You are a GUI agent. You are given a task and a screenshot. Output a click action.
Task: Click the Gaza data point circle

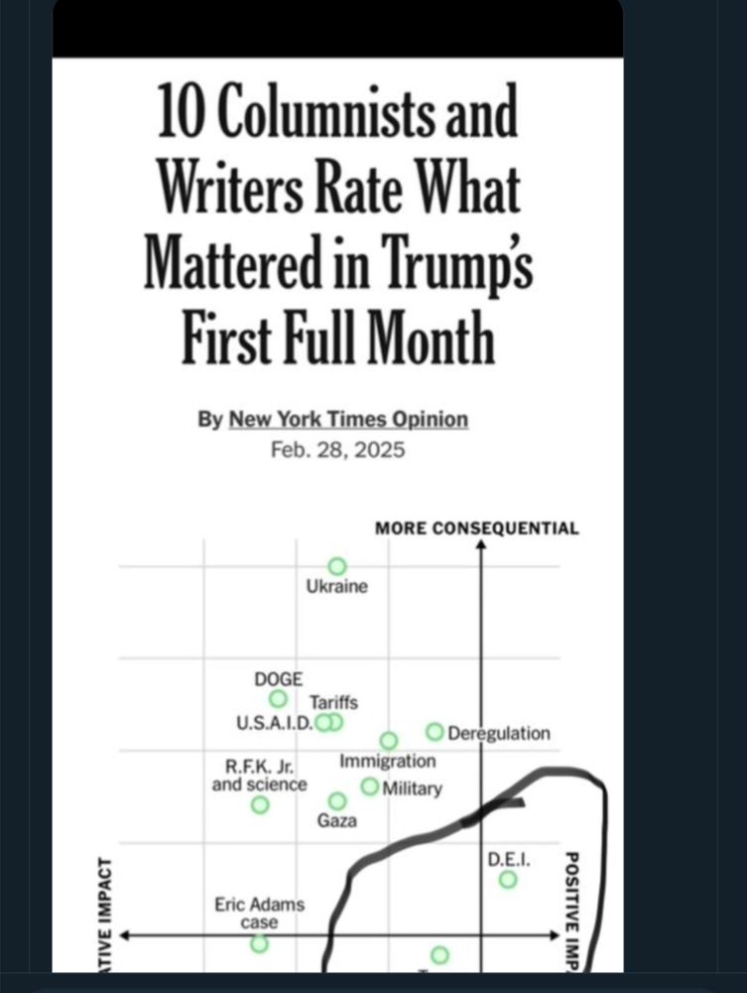(337, 800)
